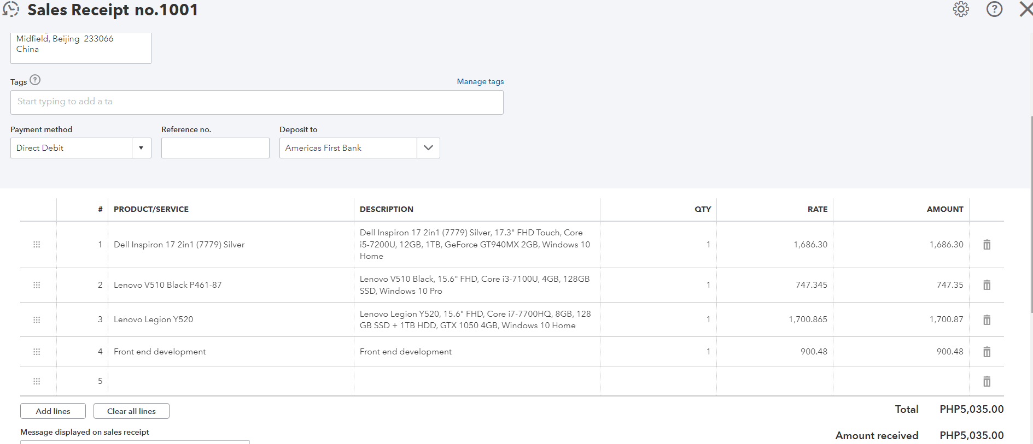Select empty Product/Service cell in row 5
Screen dimensions: 1033x444
[x=230, y=381]
